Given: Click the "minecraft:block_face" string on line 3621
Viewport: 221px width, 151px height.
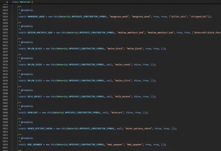Looking at the screenshot, I should pos(207,32).
